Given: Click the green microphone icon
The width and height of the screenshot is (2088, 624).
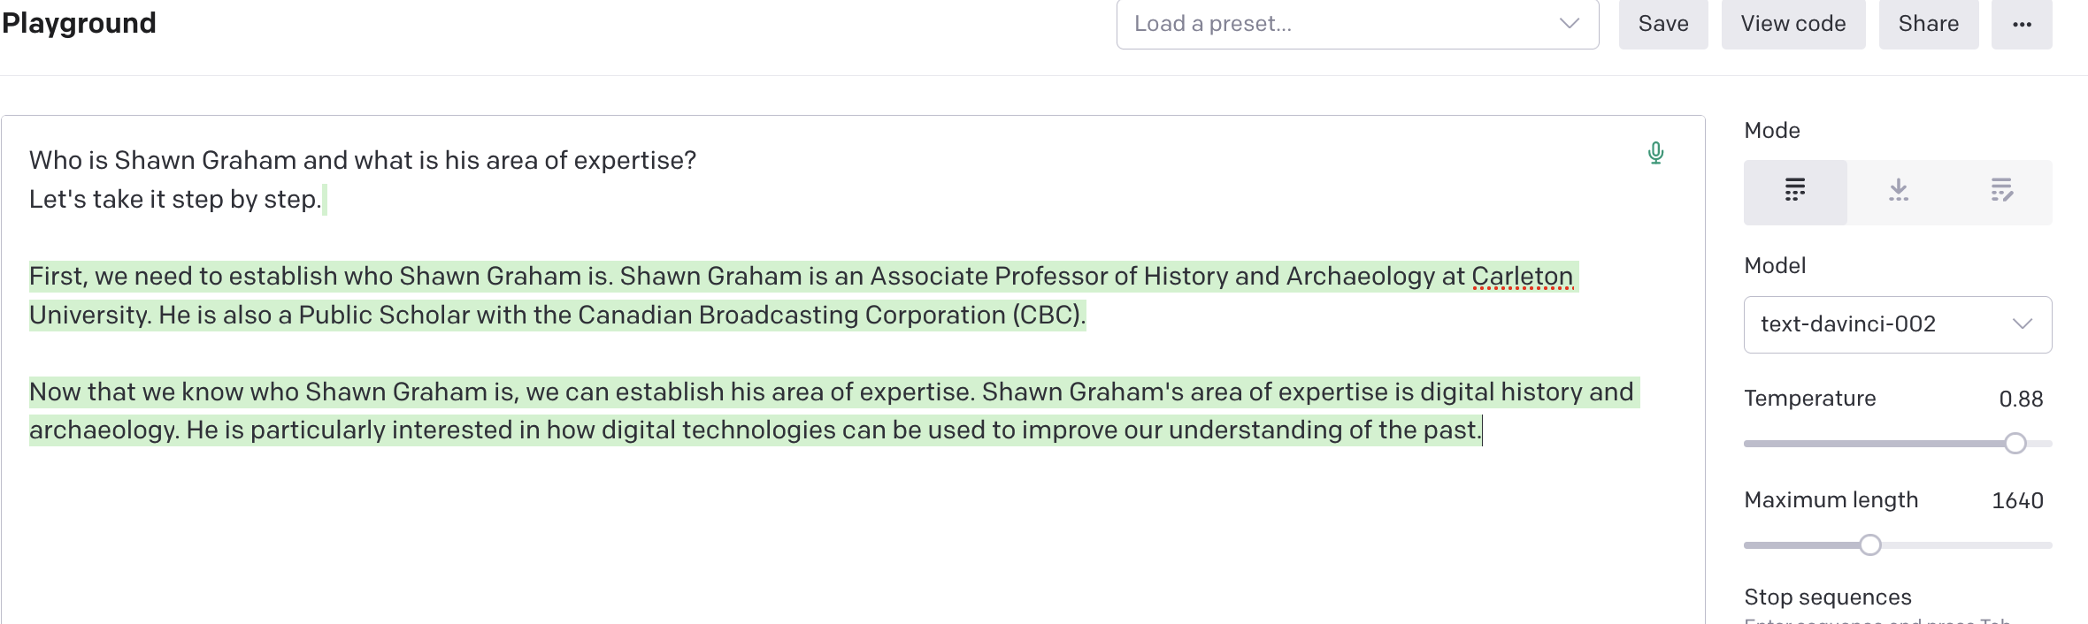Looking at the screenshot, I should [x=1656, y=153].
